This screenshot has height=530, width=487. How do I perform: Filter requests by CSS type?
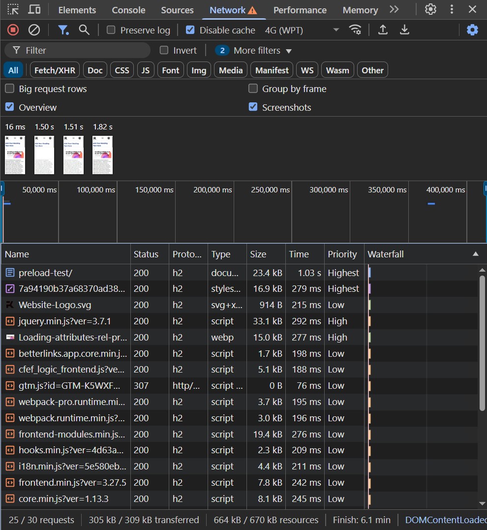(x=122, y=70)
